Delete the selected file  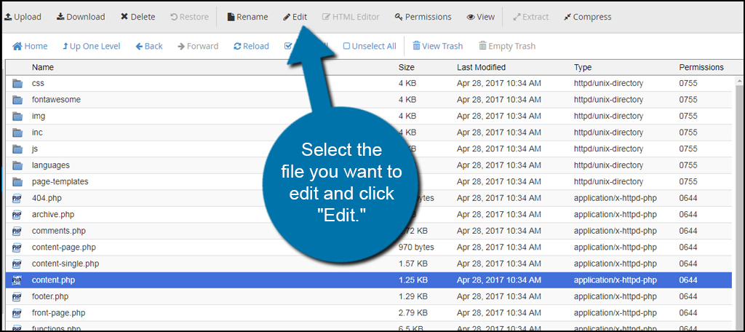pos(138,17)
